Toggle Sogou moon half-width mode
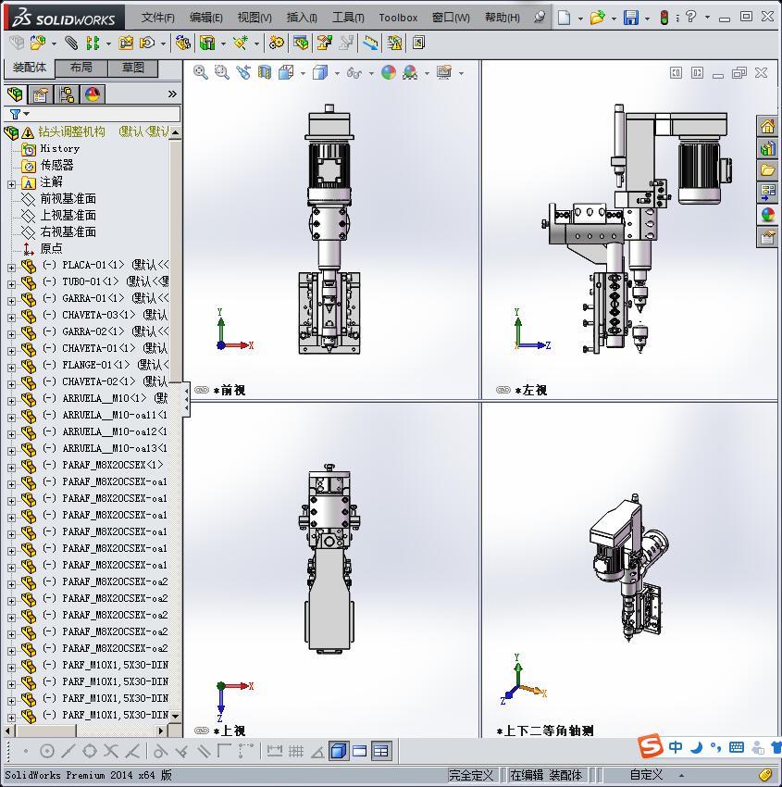782x787 pixels. coord(696,748)
